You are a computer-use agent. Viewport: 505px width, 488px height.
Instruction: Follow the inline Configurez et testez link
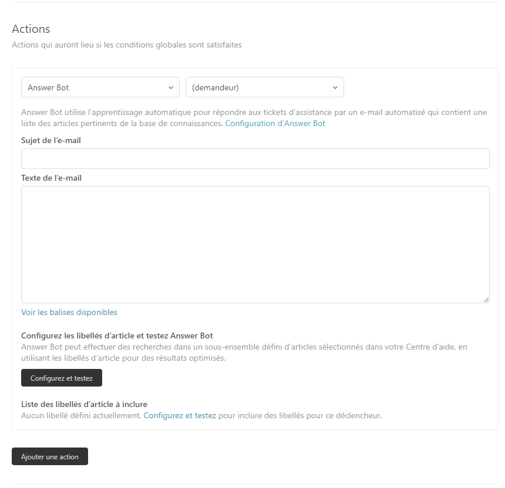click(180, 415)
